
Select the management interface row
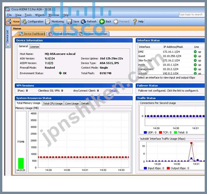point(171,69)
